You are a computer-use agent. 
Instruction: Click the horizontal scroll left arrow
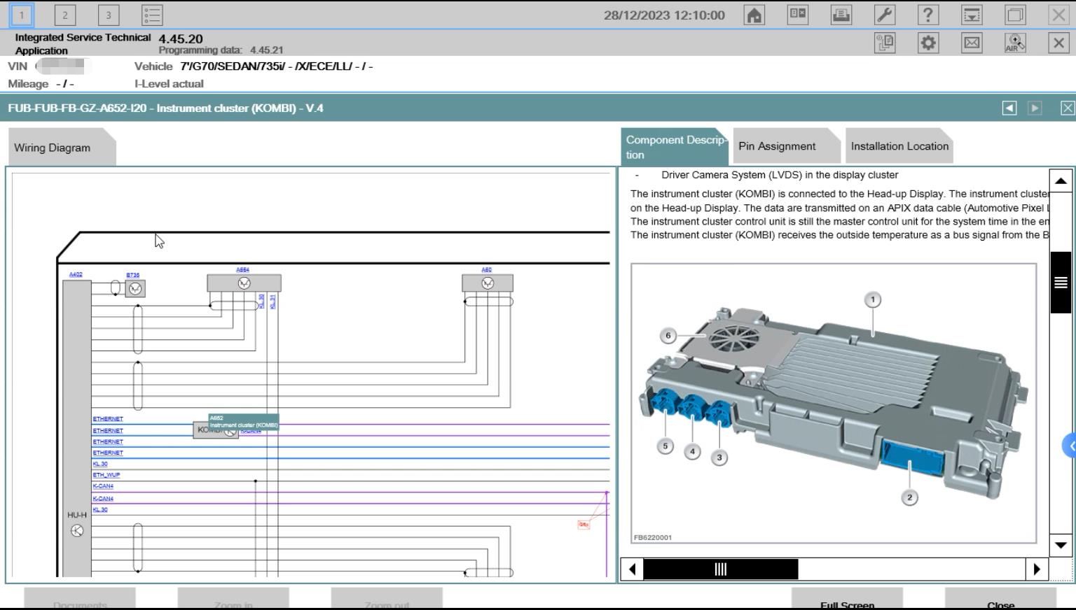[x=632, y=569]
